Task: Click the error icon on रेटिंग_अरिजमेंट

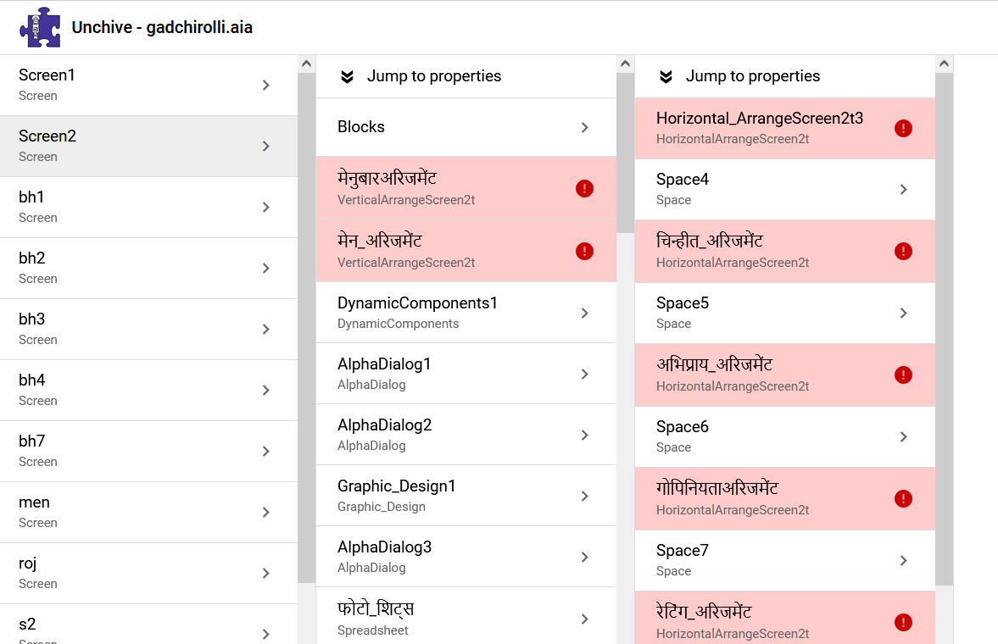Action: pyautogui.click(x=903, y=622)
